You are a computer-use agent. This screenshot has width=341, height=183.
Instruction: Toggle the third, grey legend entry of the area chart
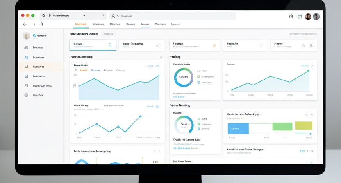coord(108,71)
